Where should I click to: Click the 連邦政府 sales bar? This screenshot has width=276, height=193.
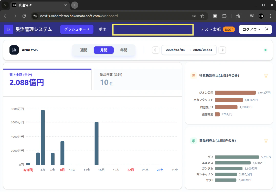[217, 114]
